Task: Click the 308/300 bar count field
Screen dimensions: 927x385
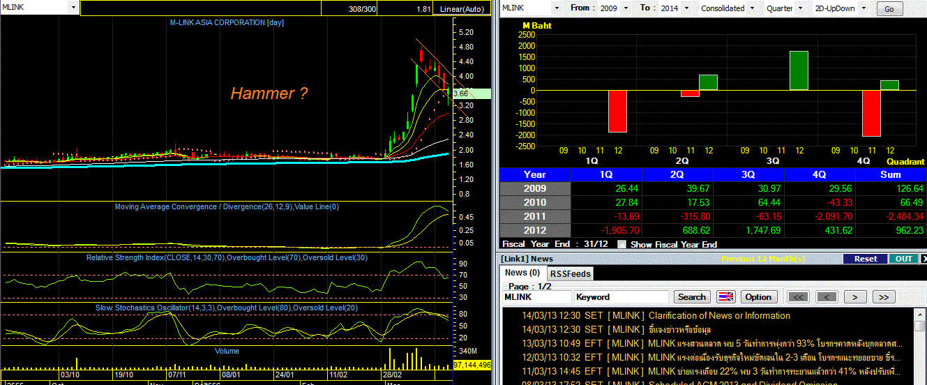Action: click(349, 9)
